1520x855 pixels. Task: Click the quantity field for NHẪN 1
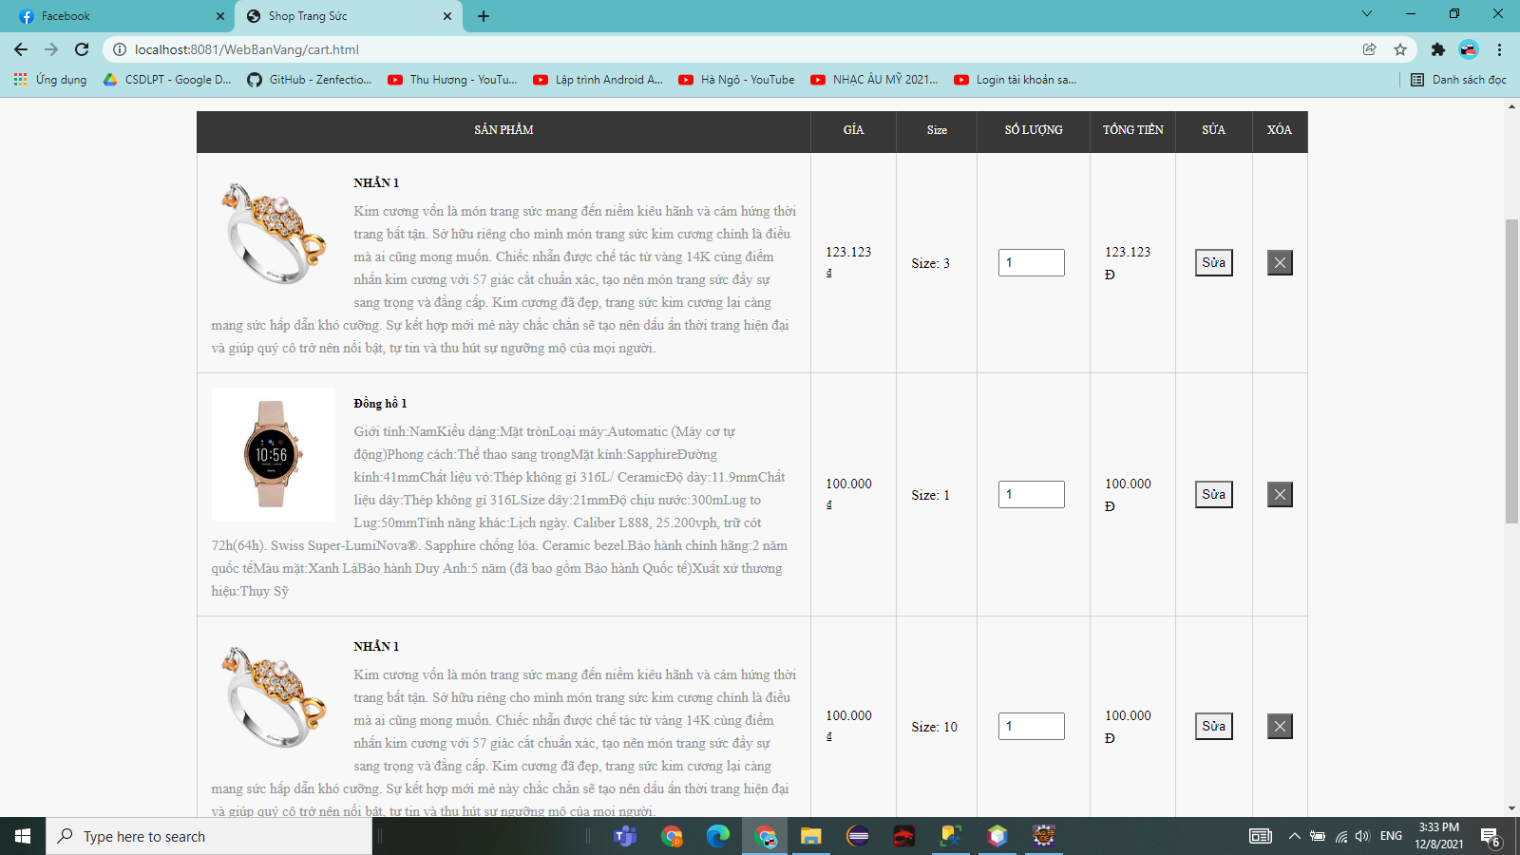click(x=1032, y=262)
